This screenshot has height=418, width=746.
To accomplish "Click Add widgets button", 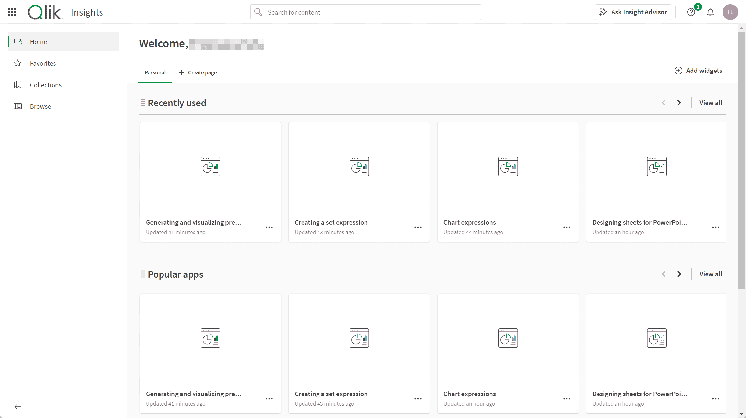I will 698,71.
